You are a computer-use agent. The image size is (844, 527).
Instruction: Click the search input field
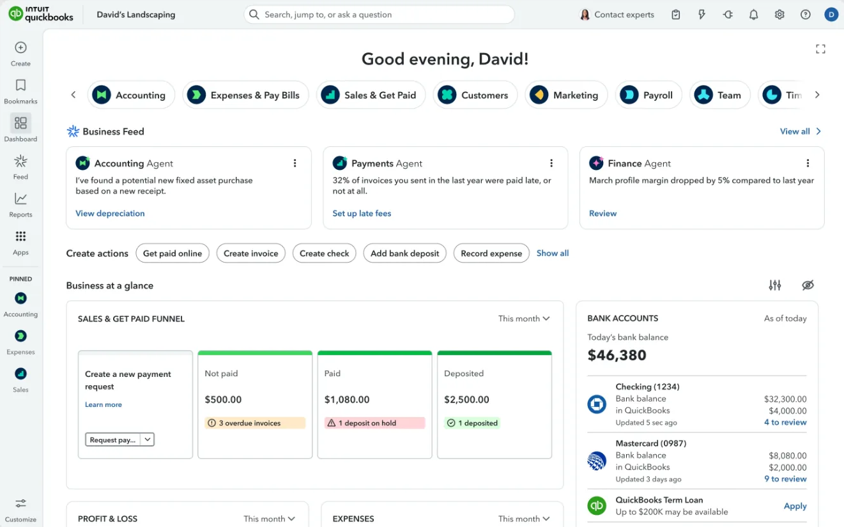[x=380, y=15]
